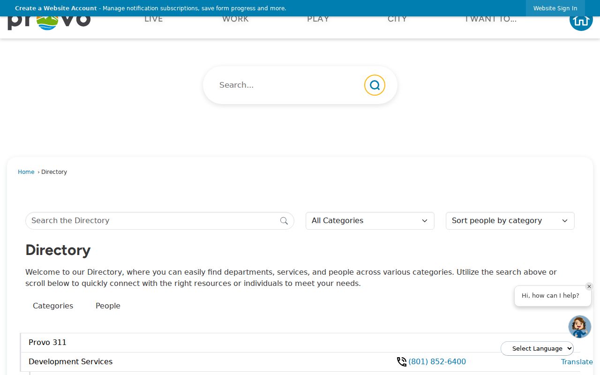This screenshot has width=600, height=375.
Task: Switch to the People tab
Action: click(108, 306)
